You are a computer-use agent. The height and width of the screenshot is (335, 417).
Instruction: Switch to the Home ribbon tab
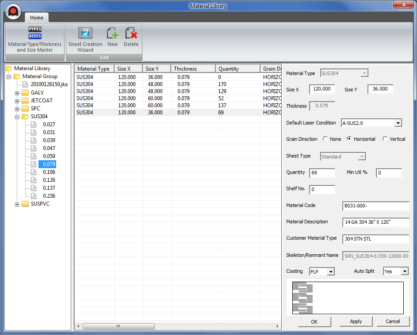37,18
